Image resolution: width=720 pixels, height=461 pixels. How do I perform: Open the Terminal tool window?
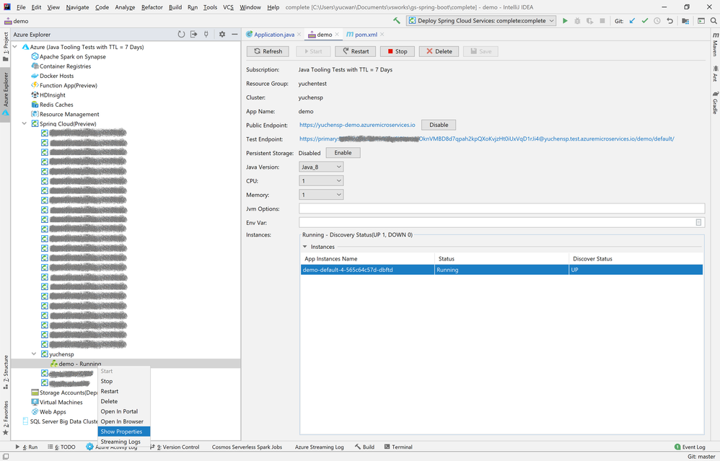pos(398,447)
